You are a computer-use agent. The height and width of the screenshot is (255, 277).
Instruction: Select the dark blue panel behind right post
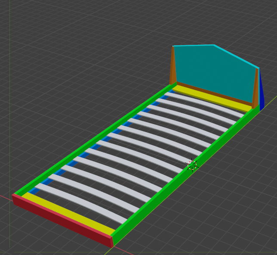pyautogui.click(x=262, y=93)
